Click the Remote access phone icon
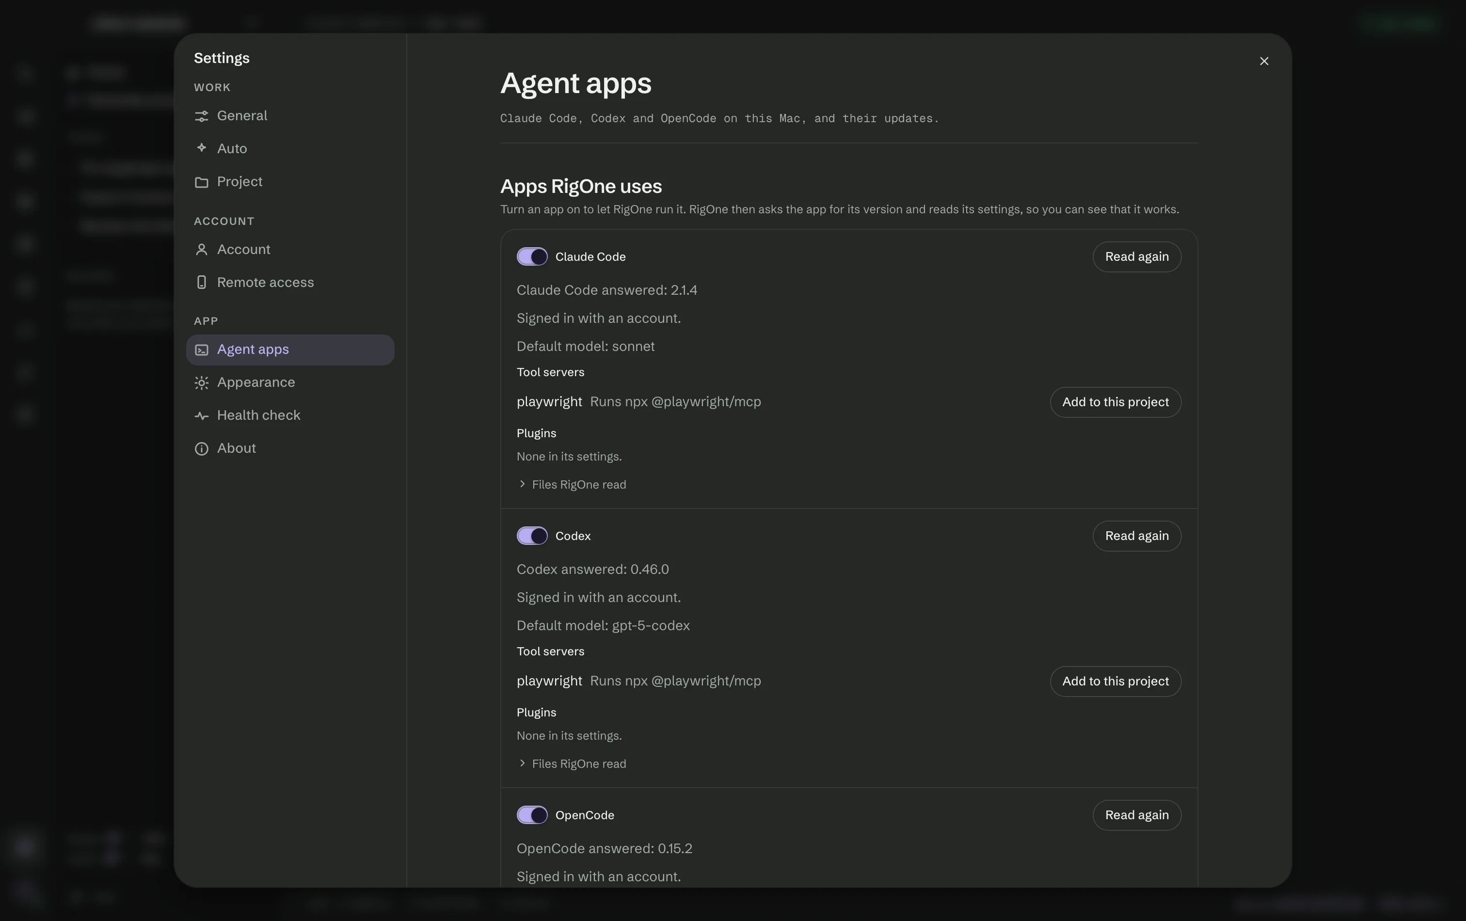This screenshot has height=921, width=1466. tap(202, 283)
